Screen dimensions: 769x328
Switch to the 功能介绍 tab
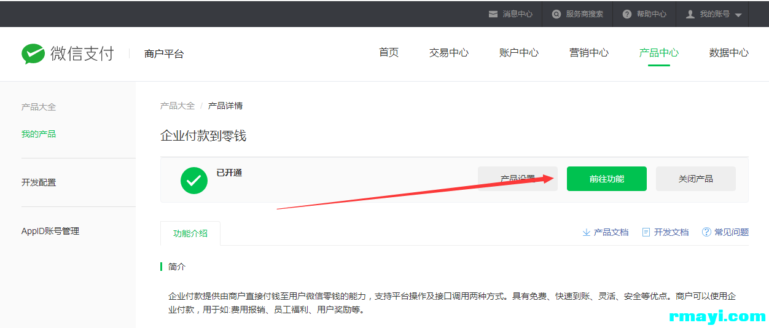tap(190, 233)
